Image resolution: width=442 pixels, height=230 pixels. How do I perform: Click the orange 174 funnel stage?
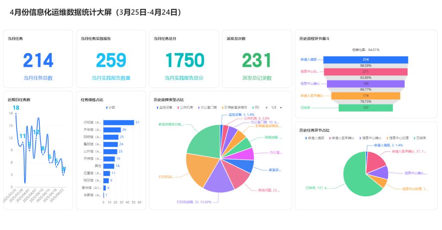pos(366,96)
